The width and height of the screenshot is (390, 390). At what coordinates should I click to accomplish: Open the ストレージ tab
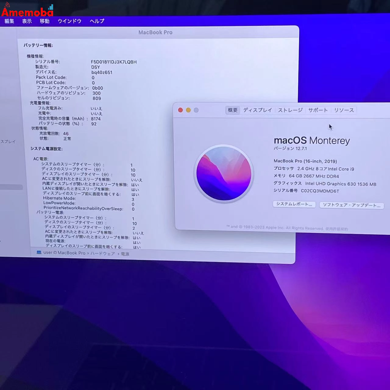(290, 110)
